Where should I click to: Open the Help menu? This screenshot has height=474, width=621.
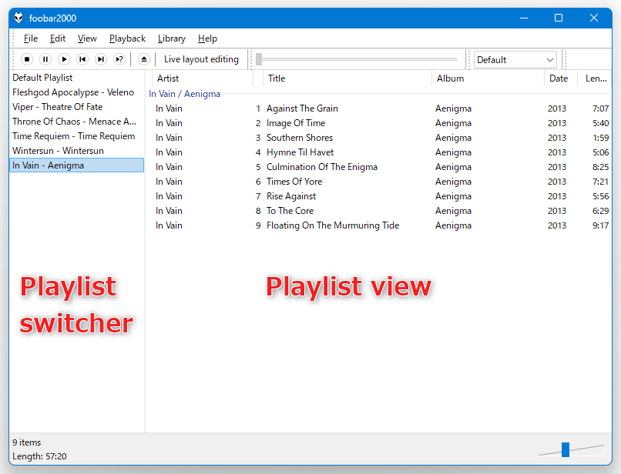pos(207,38)
